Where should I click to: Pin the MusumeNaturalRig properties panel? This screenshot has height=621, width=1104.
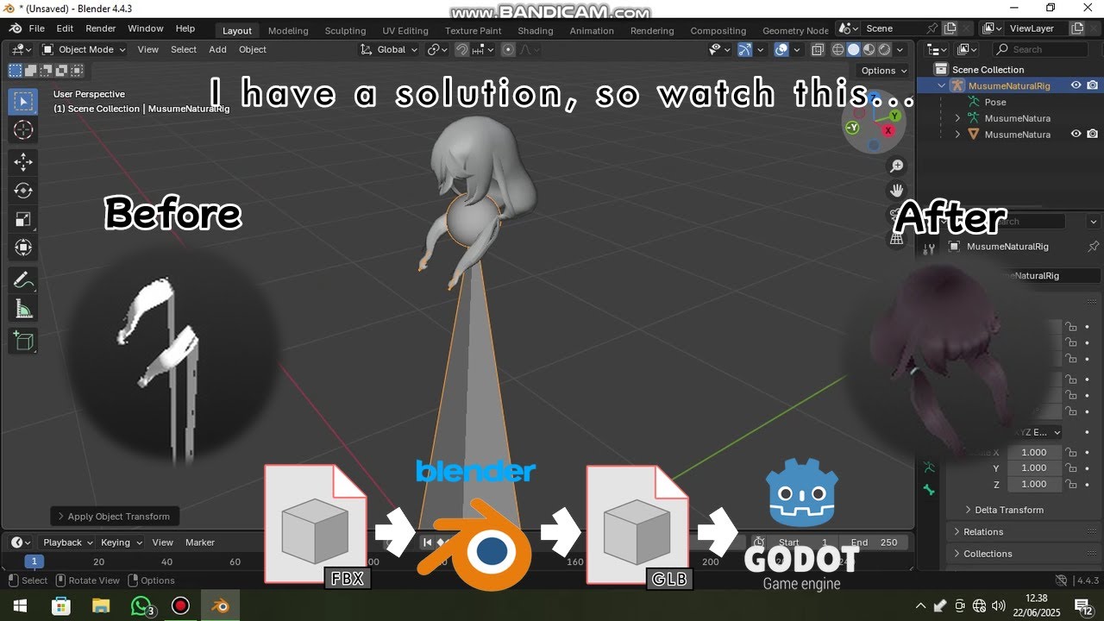pos(1093,246)
